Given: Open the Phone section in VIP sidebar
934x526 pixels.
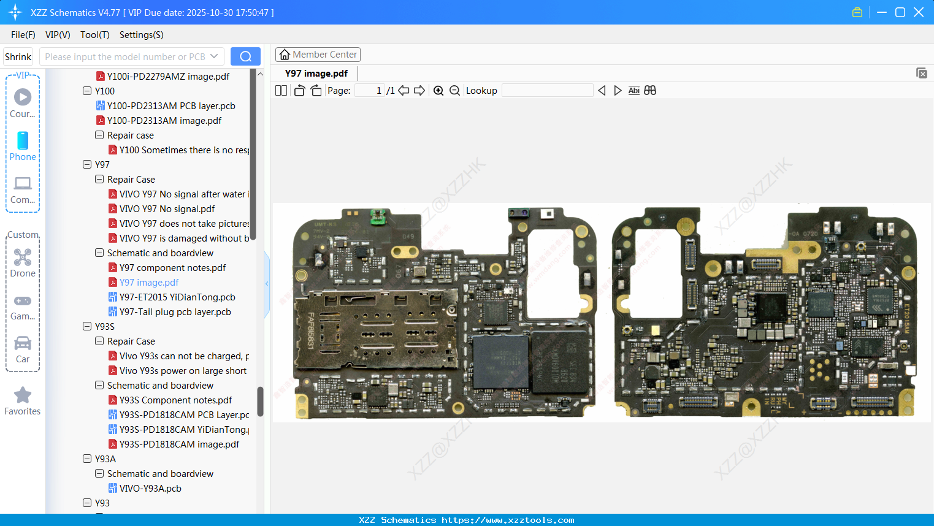Looking at the screenshot, I should [x=22, y=147].
